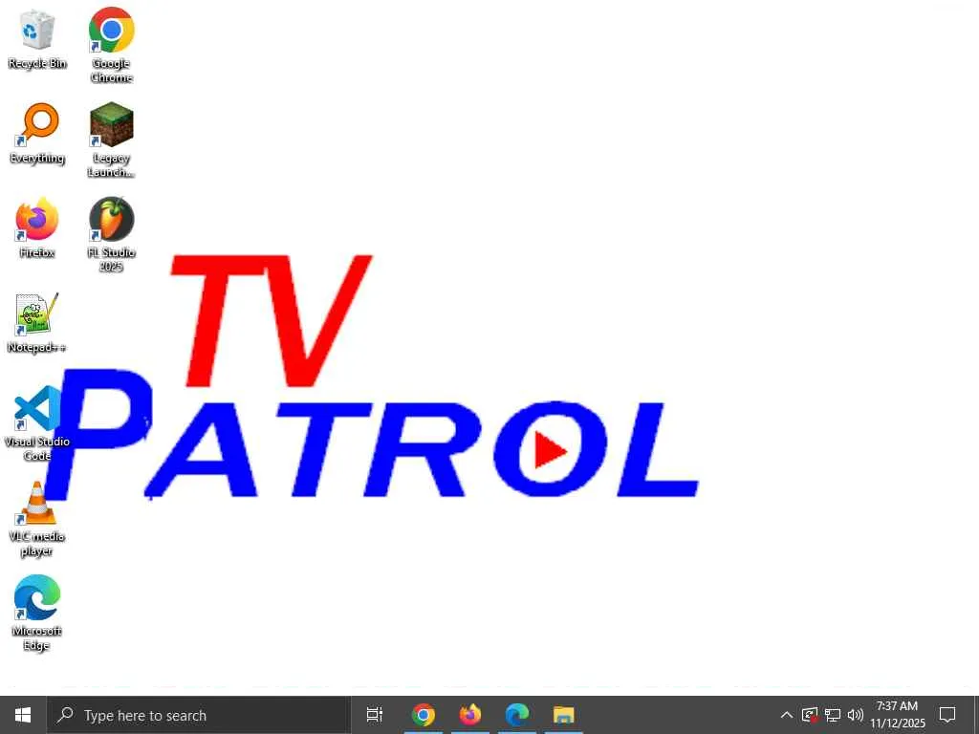The height and width of the screenshot is (734, 979).
Task: Click the Show desktop strip at taskbar end
Action: (x=976, y=715)
